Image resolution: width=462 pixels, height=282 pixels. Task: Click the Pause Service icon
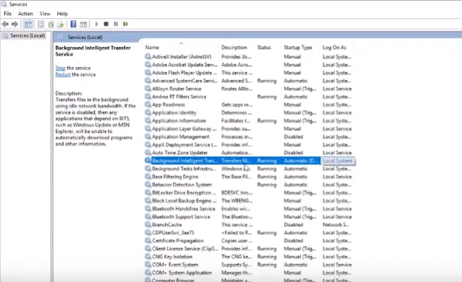click(116, 24)
